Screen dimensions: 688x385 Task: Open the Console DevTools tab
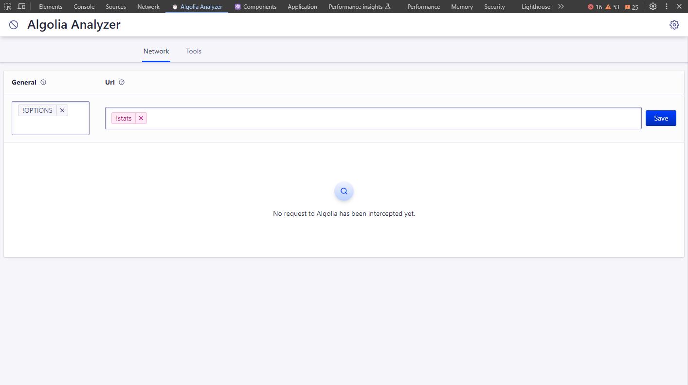coord(84,7)
